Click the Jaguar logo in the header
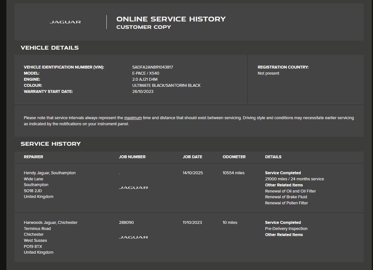The height and width of the screenshot is (270, 373). (x=65, y=22)
